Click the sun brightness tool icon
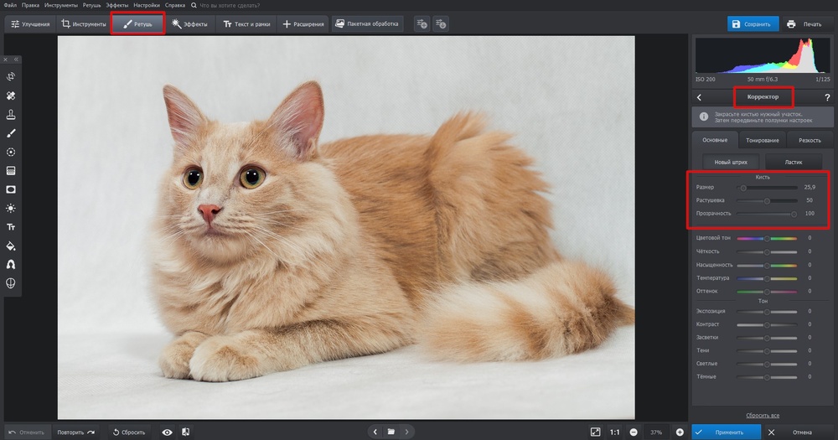 point(12,208)
